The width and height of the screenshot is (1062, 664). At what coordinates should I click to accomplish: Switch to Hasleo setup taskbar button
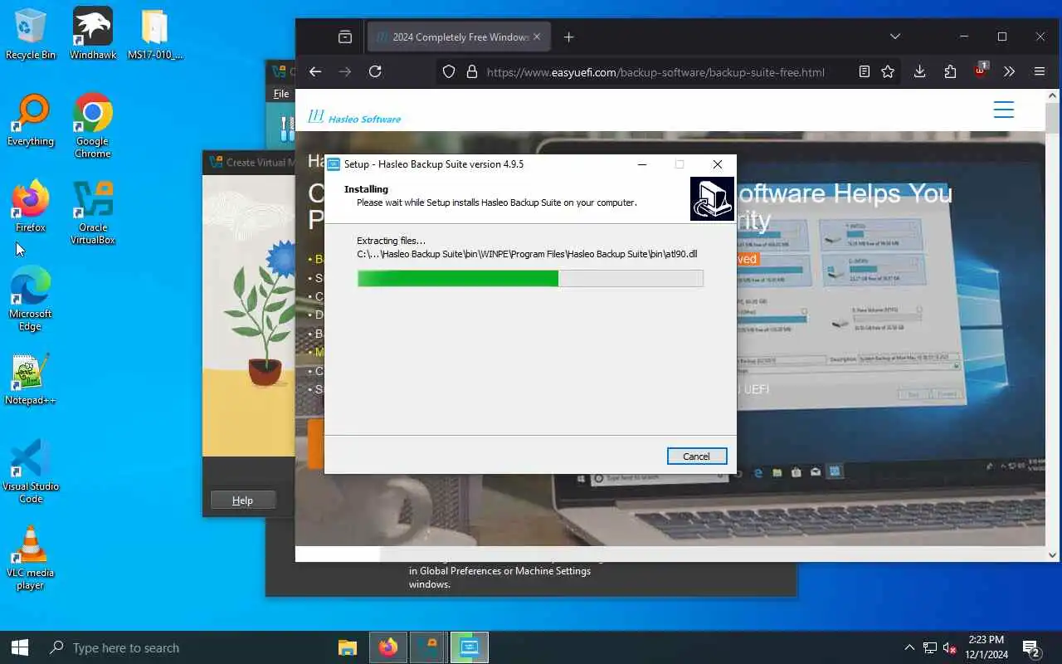tap(469, 647)
